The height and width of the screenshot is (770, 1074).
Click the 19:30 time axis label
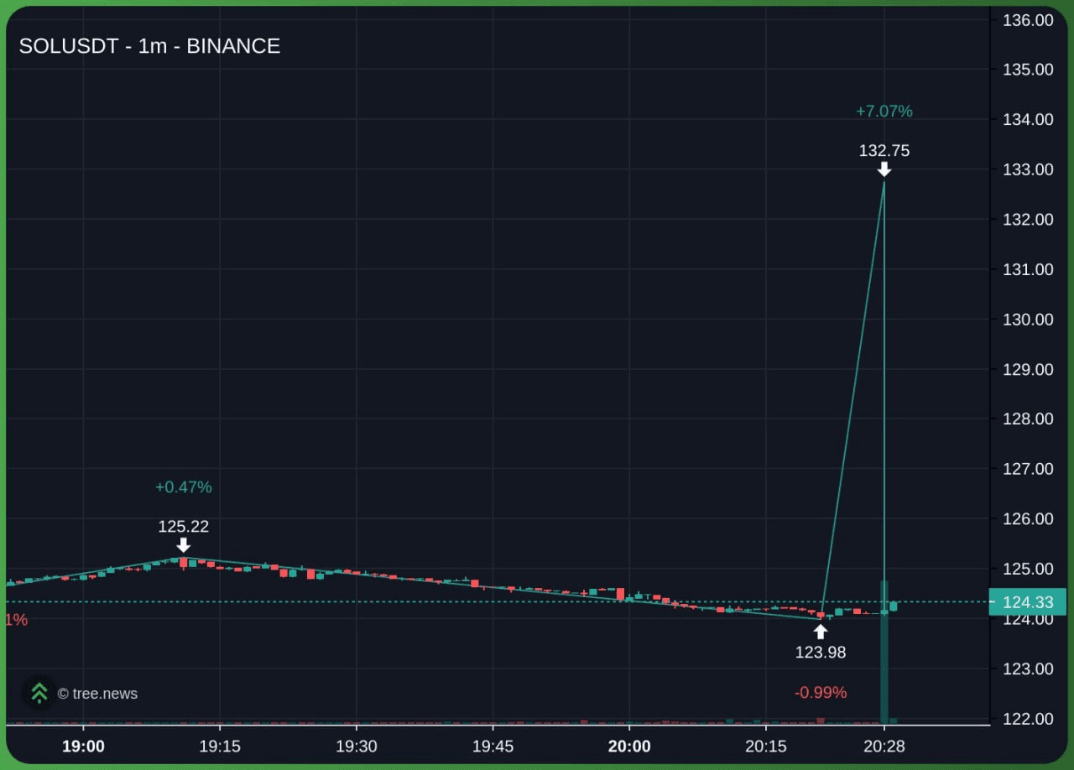click(x=357, y=747)
